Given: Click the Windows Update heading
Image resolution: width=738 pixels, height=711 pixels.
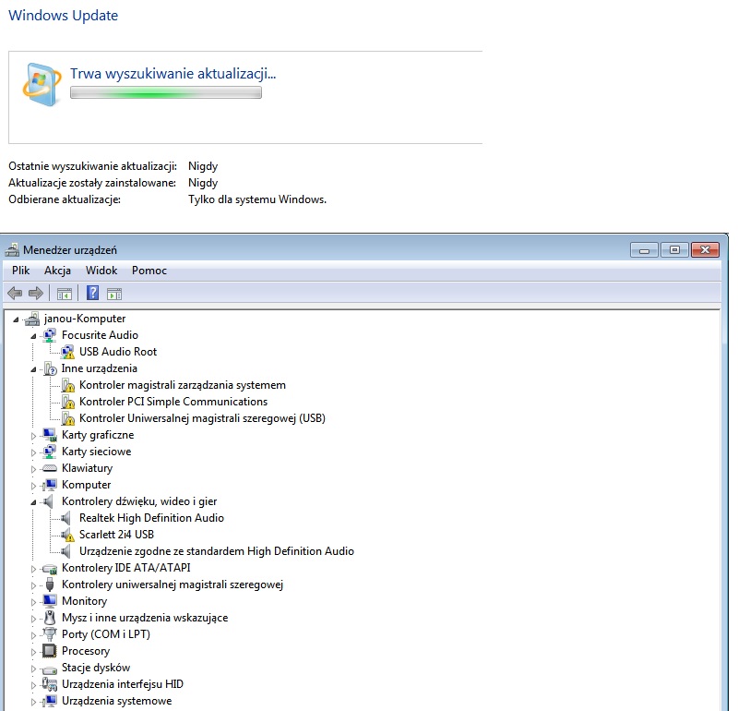Looking at the screenshot, I should tap(63, 15).
